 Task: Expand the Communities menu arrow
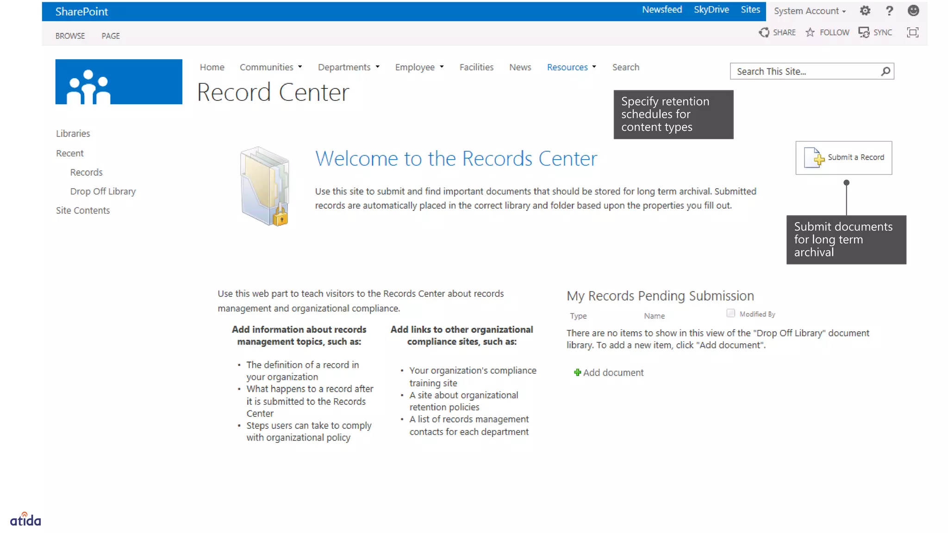(x=300, y=67)
